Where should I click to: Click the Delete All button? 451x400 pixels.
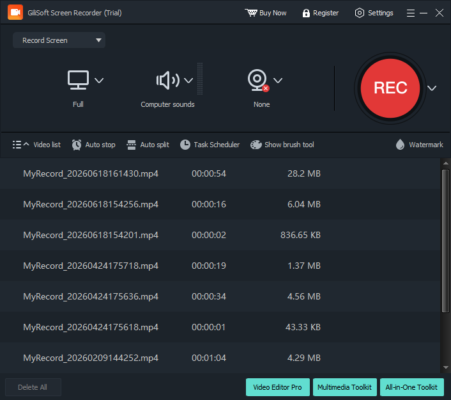click(33, 387)
